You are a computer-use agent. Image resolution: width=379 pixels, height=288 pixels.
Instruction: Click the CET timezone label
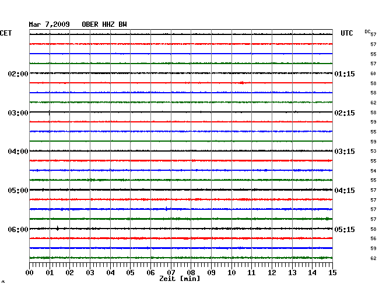[6, 33]
